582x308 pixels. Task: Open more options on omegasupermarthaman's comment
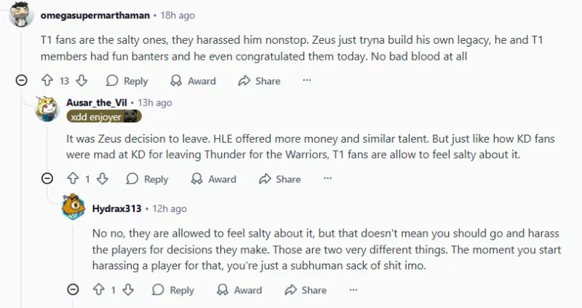[x=307, y=81]
